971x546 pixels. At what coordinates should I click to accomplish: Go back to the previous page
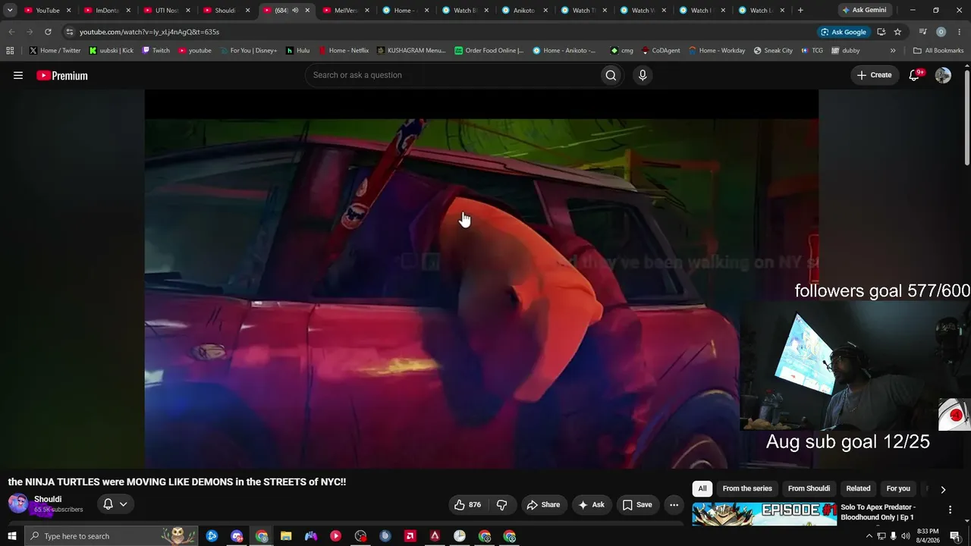coord(11,32)
